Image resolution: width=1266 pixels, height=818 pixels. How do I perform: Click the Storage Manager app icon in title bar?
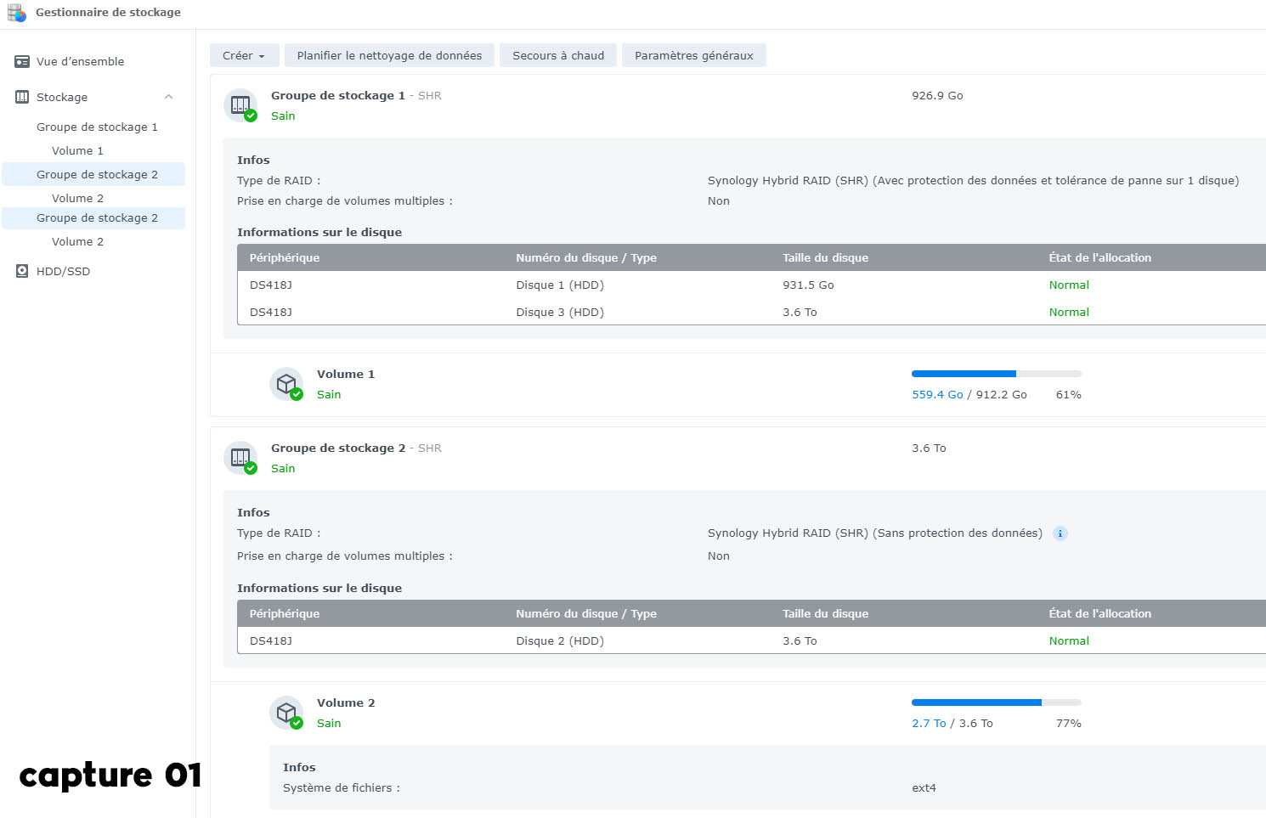click(x=16, y=13)
